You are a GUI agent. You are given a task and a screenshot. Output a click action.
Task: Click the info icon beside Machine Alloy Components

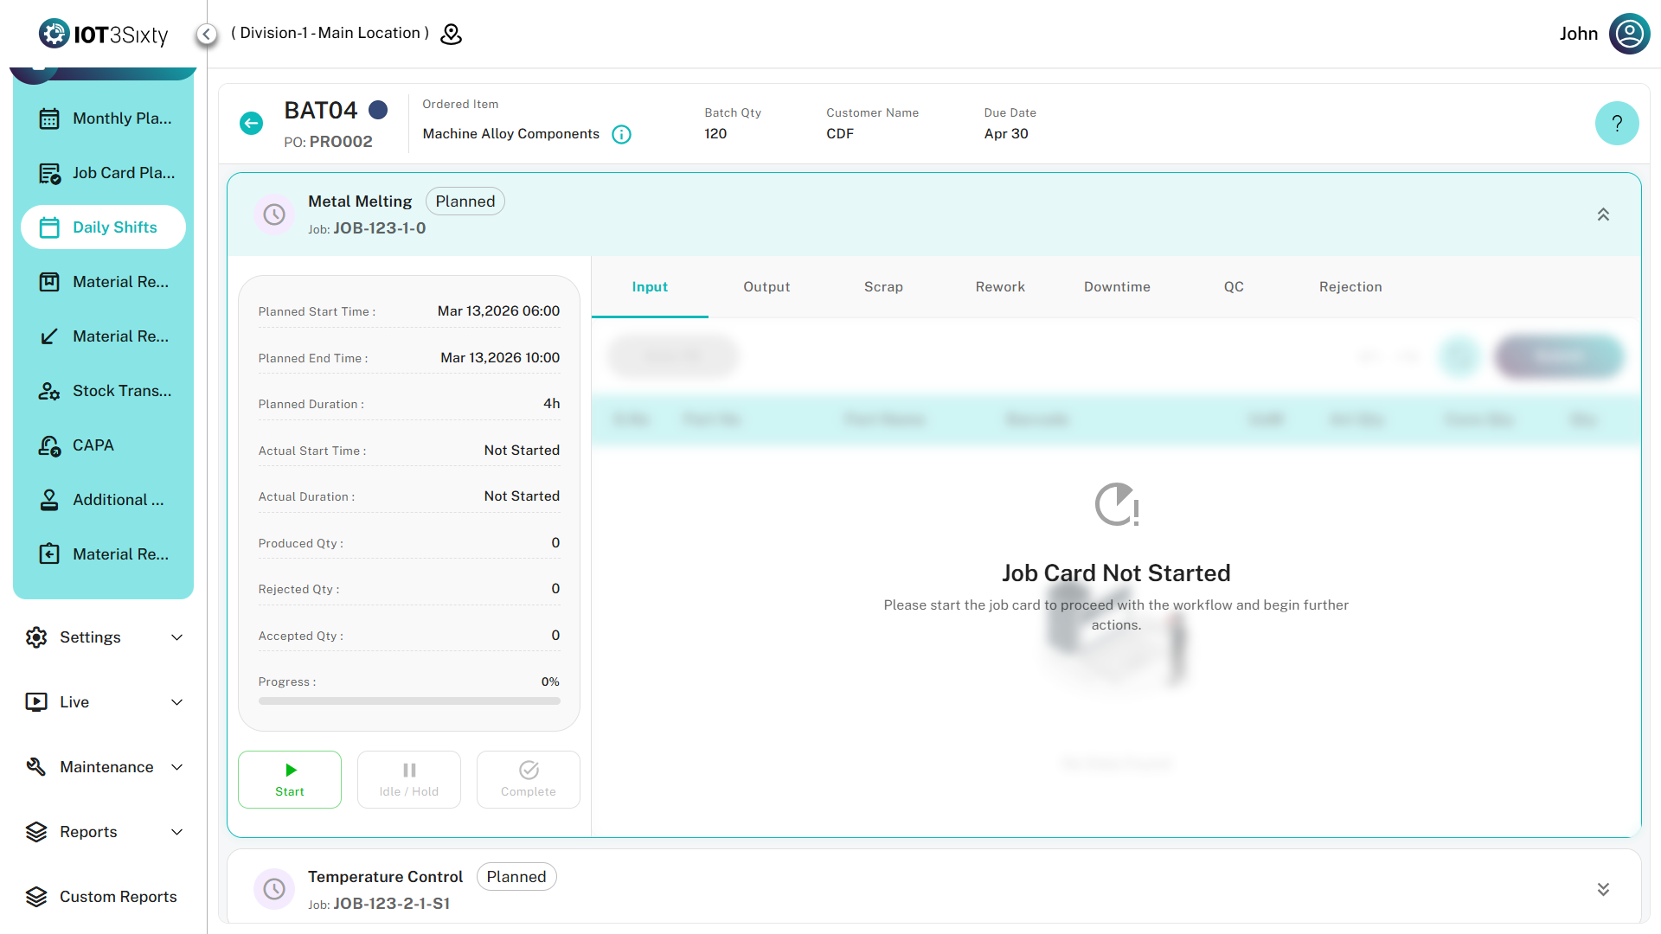(621, 134)
